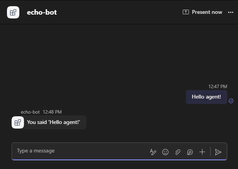Viewport: 238px width, 169px height.
Task: Click the sent checkmark status icon
Action: tap(231, 101)
